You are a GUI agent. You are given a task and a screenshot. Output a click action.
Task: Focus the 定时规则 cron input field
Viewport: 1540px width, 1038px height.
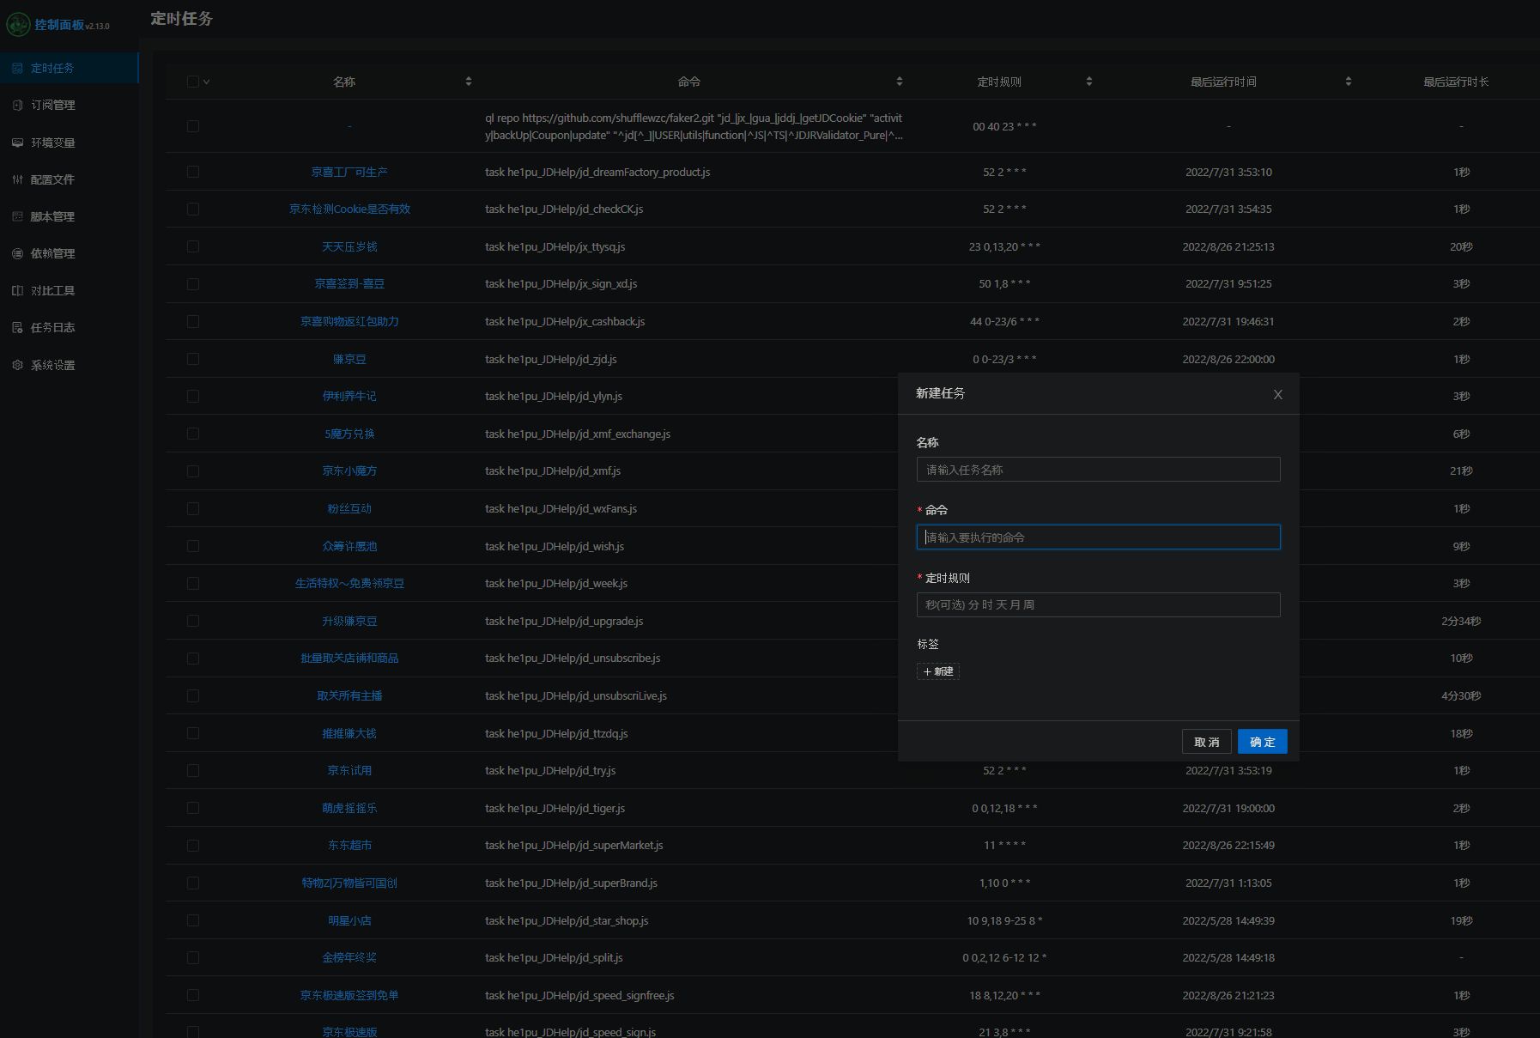1098,604
